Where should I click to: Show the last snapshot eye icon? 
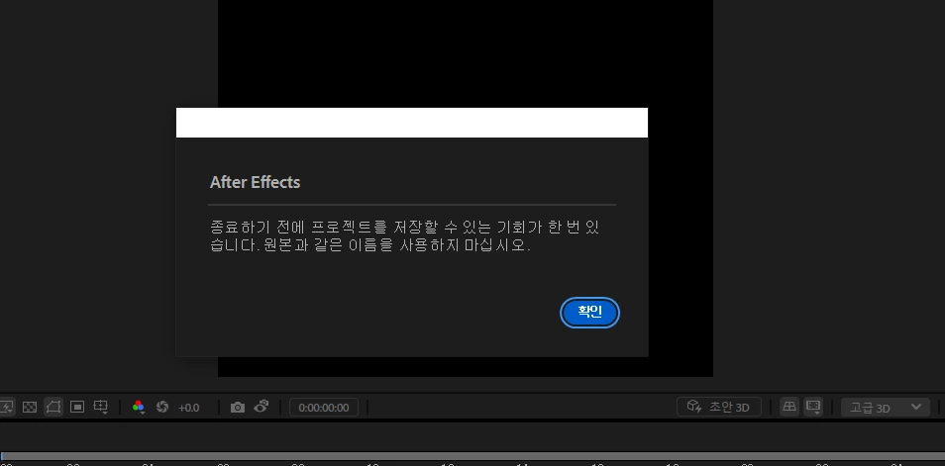pyautogui.click(x=261, y=407)
